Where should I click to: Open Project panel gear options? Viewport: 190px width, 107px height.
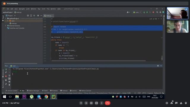click(x=38, y=15)
